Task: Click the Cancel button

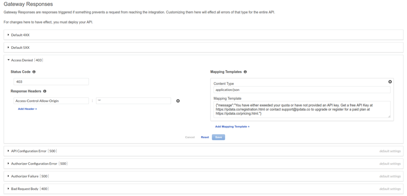Action: click(190, 137)
